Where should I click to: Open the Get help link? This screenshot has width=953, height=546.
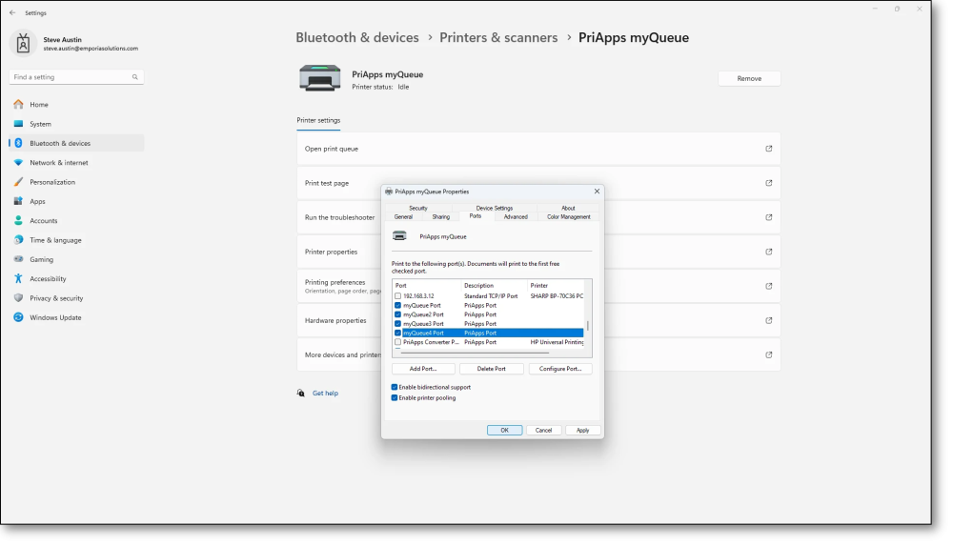[325, 394]
